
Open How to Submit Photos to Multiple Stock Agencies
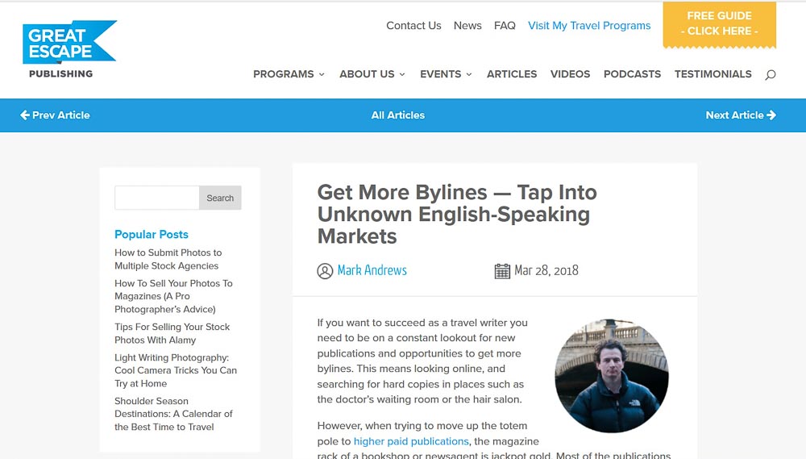point(168,259)
